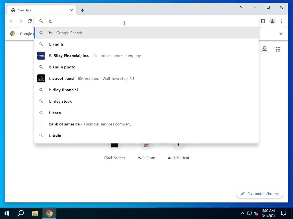Select the B. Riley Financial, Inc. suggestion

click(x=146, y=56)
